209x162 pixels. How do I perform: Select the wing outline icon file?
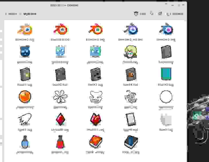pos(25,119)
